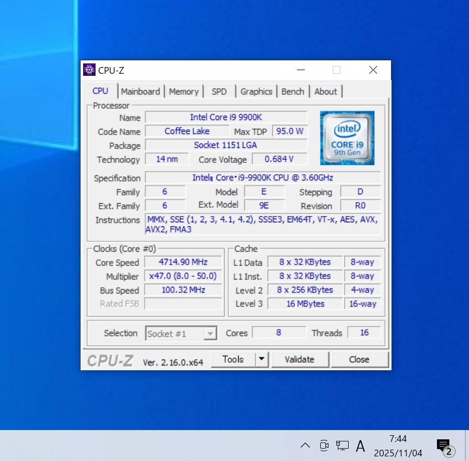Click the Close button at bottom right

(x=359, y=359)
